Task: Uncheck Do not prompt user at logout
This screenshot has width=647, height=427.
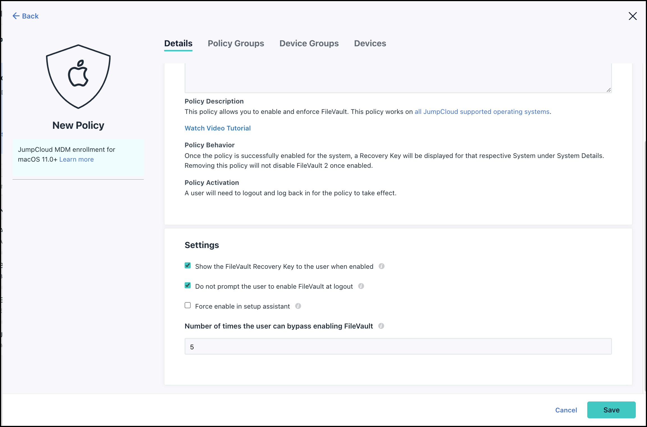Action: (x=188, y=285)
